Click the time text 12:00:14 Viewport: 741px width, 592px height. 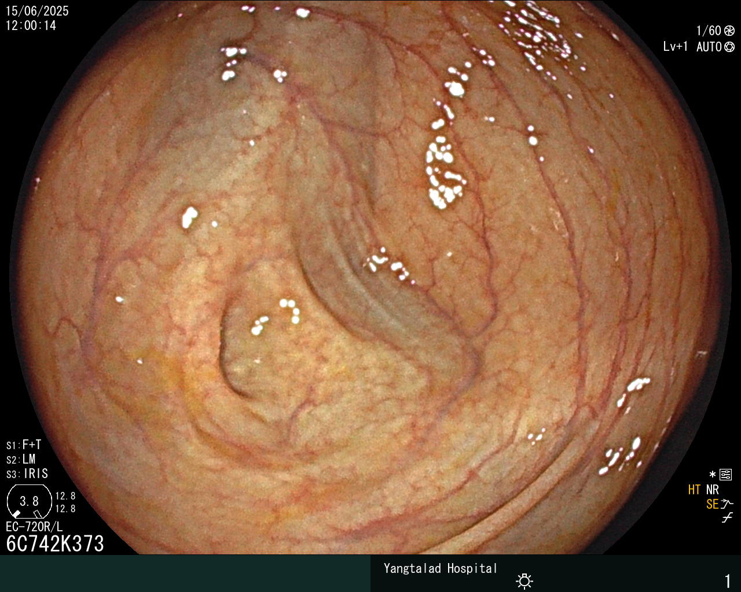point(31,26)
